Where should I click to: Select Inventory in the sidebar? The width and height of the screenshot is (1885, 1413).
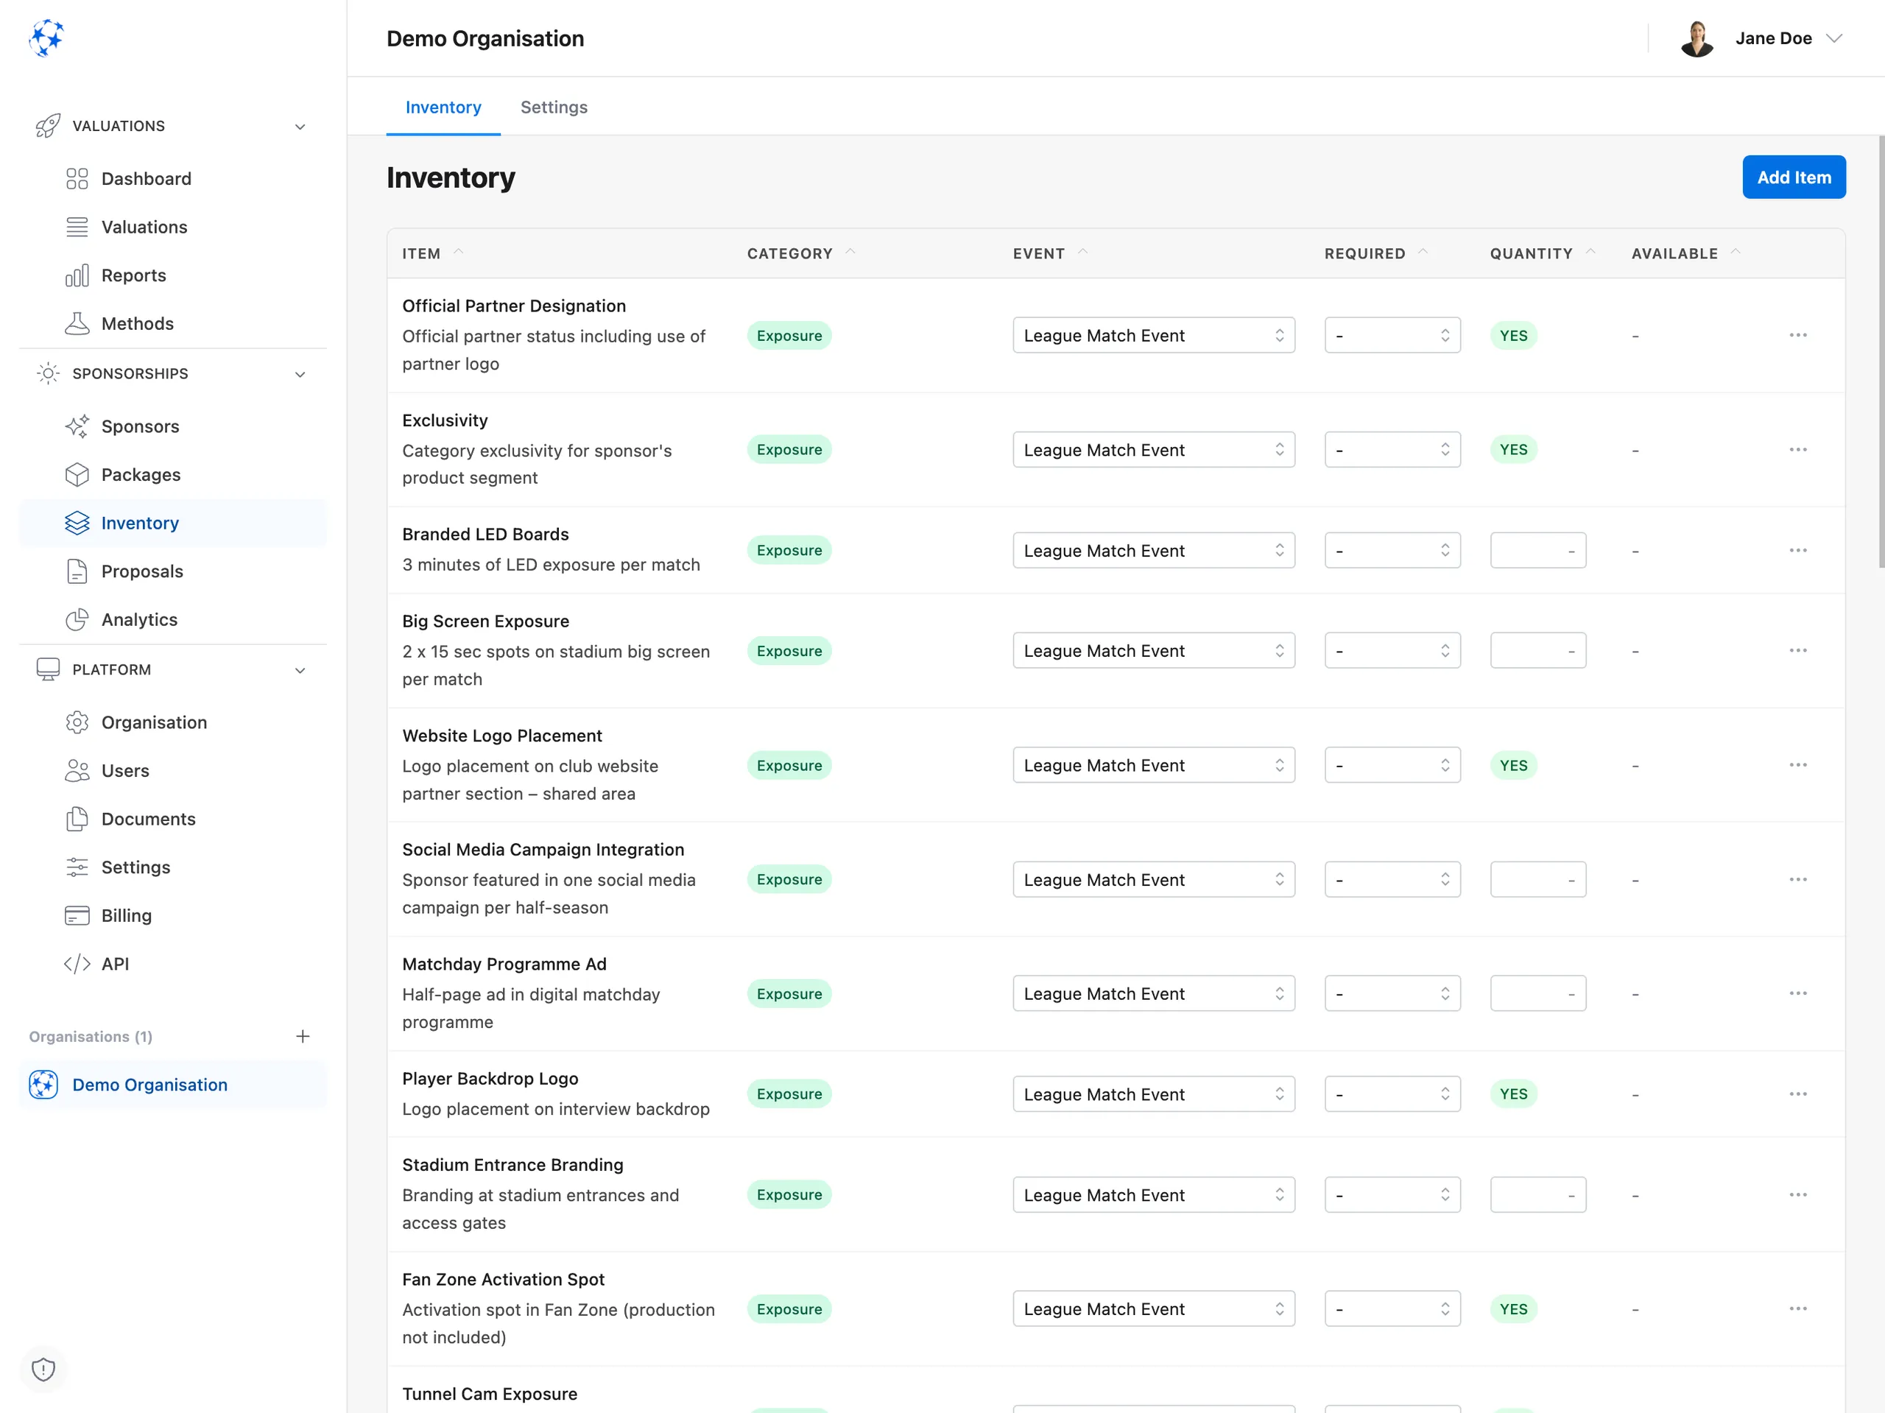coord(173,524)
